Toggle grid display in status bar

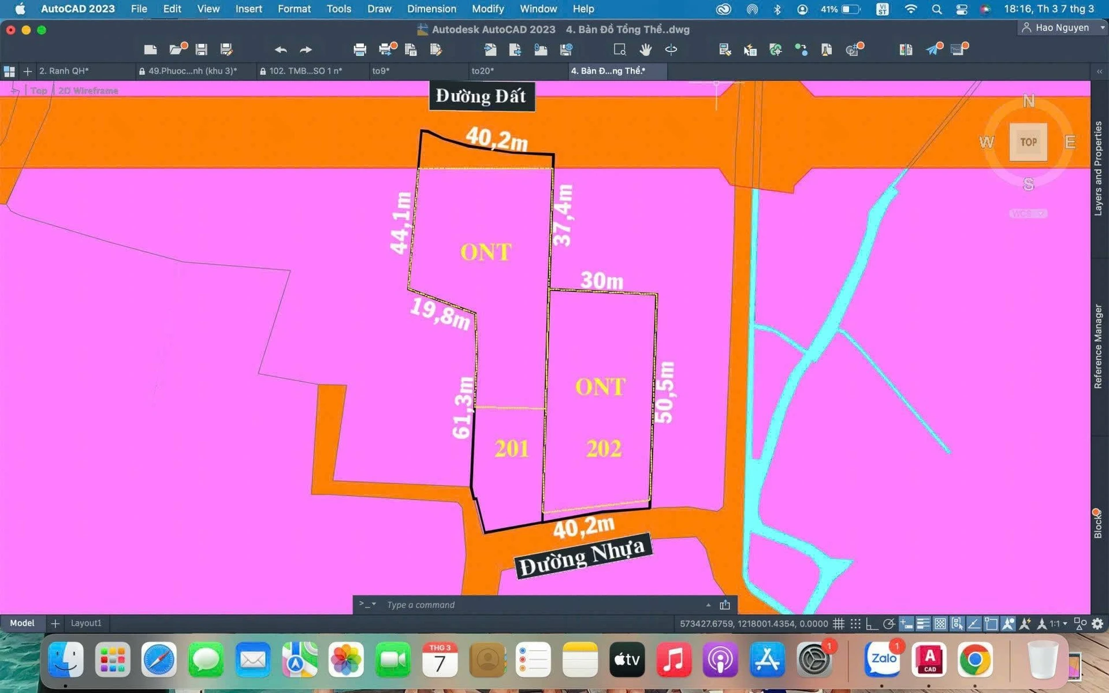[839, 624]
